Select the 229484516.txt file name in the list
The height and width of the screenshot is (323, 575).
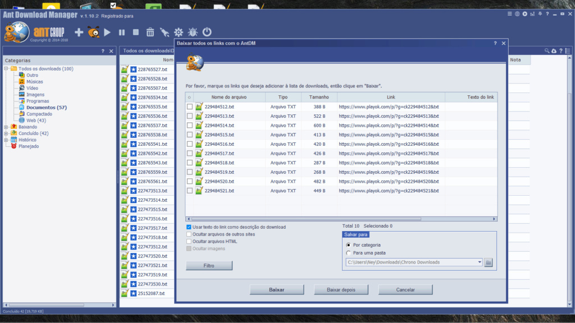point(220,144)
